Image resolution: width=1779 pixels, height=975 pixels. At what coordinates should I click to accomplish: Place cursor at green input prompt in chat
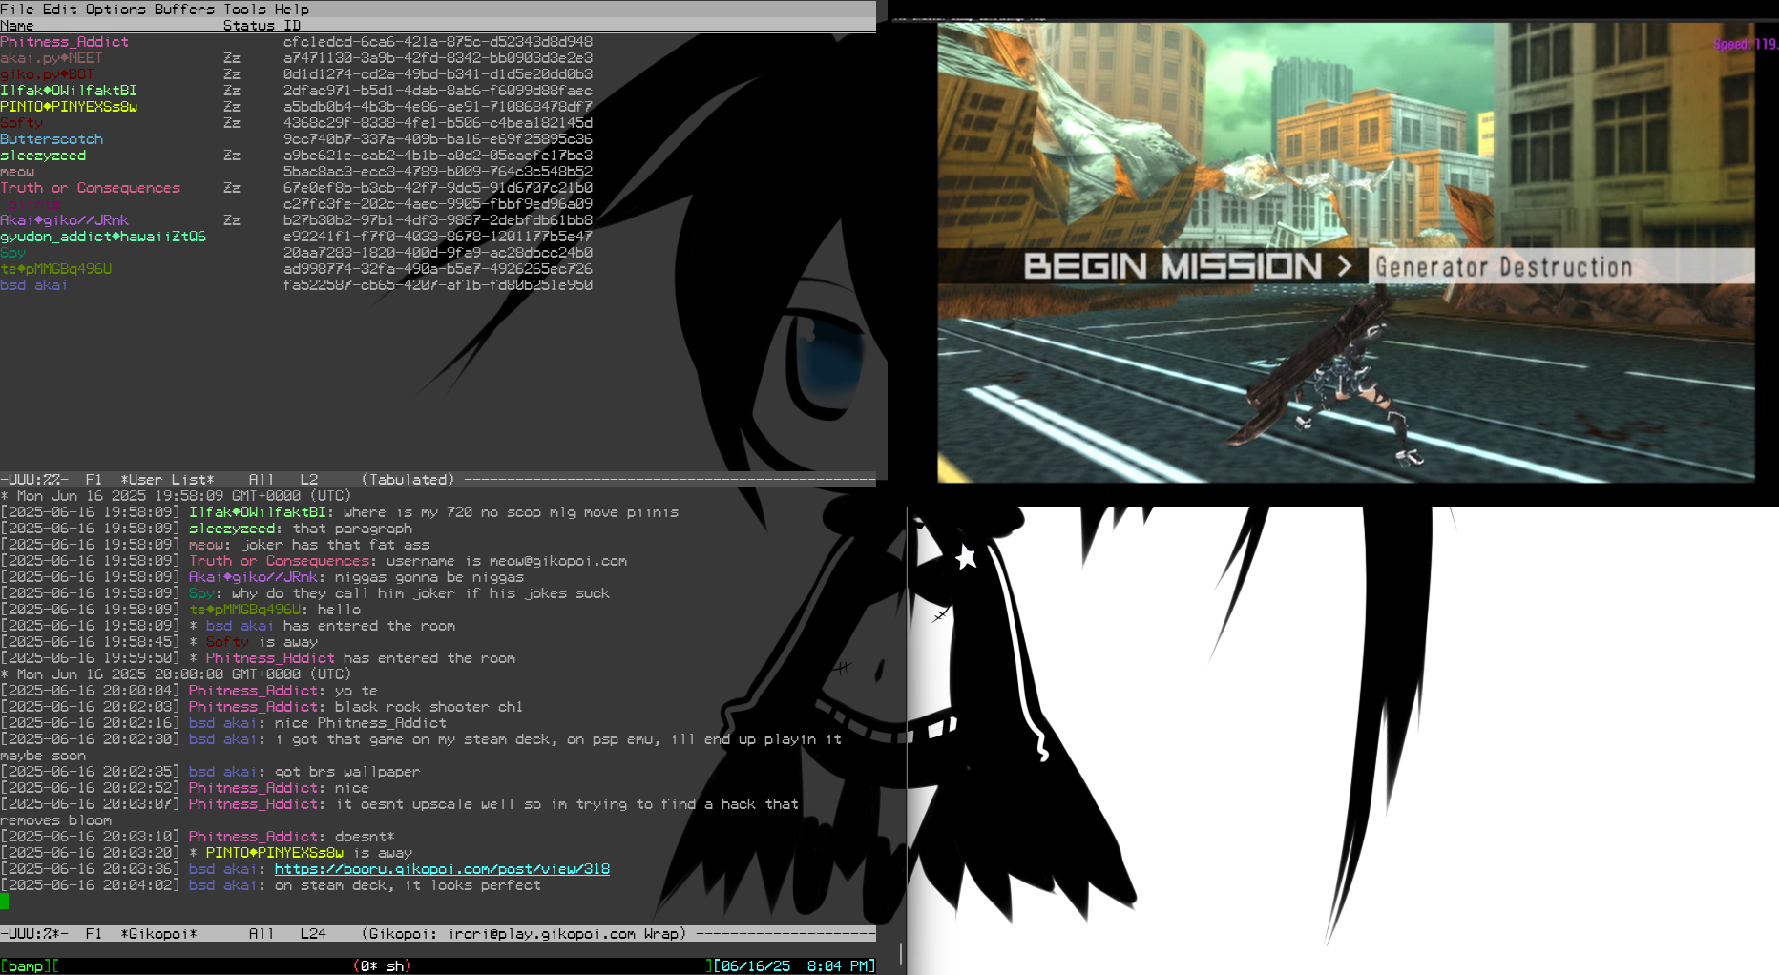[x=4, y=902]
